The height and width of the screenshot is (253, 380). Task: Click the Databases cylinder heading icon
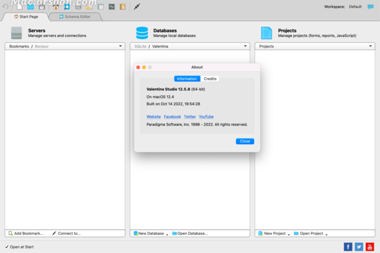click(142, 33)
